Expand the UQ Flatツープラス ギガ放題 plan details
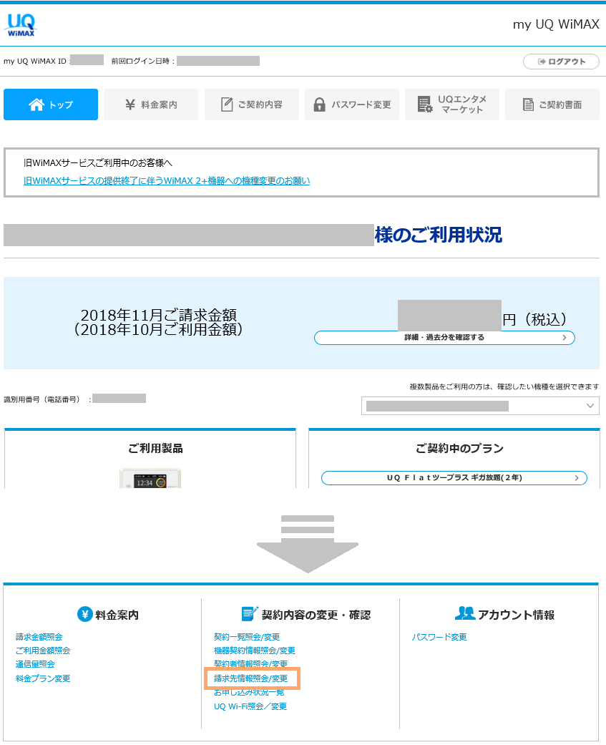The width and height of the screenshot is (606, 745). click(x=453, y=478)
